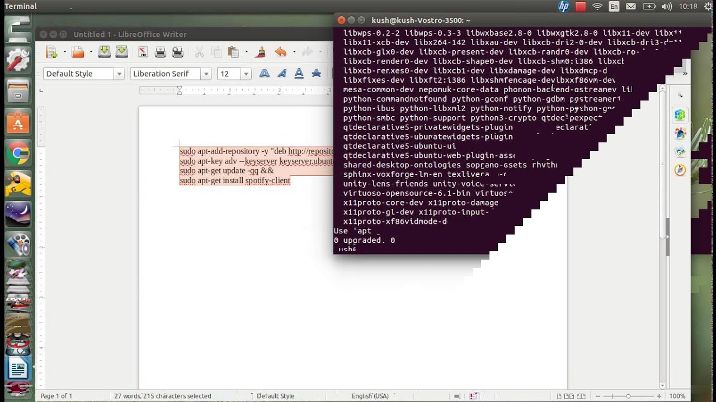This screenshot has width=716, height=402.
Task: Expand the Open recent files arrow
Action: (x=91, y=52)
